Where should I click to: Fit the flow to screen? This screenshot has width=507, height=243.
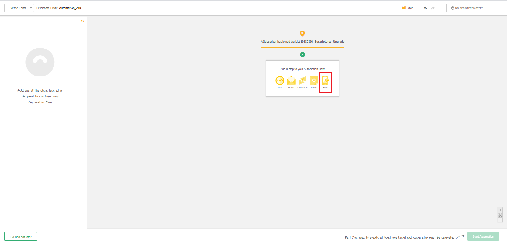[x=500, y=215]
